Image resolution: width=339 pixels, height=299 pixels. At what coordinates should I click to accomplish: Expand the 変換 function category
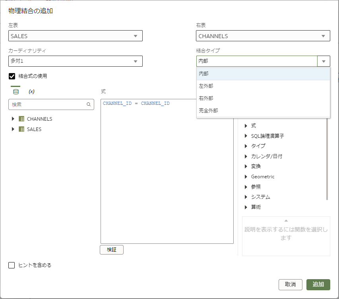(246, 166)
